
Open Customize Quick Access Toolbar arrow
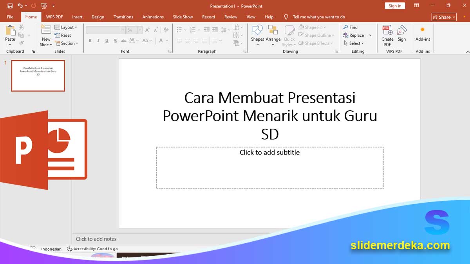click(54, 6)
